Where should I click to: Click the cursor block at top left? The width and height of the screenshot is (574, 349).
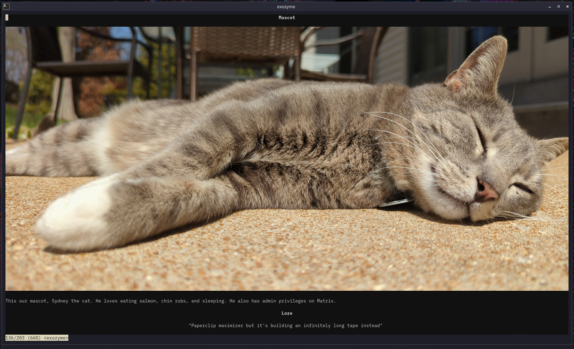[7, 17]
